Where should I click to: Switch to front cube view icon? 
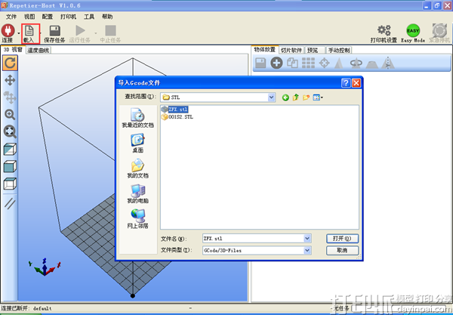coord(10,167)
